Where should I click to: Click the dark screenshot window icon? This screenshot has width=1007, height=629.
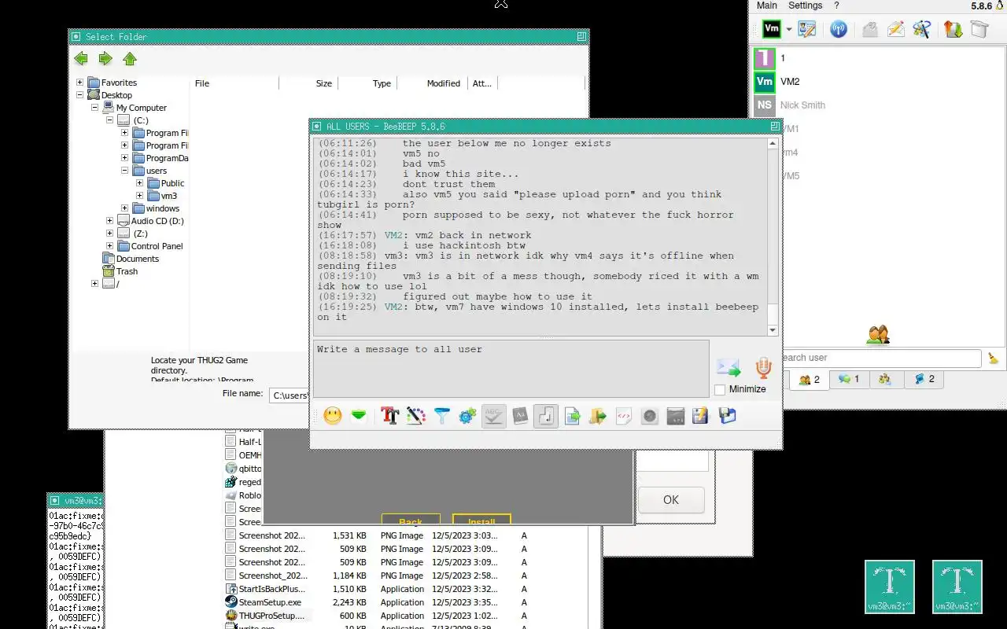(x=675, y=416)
